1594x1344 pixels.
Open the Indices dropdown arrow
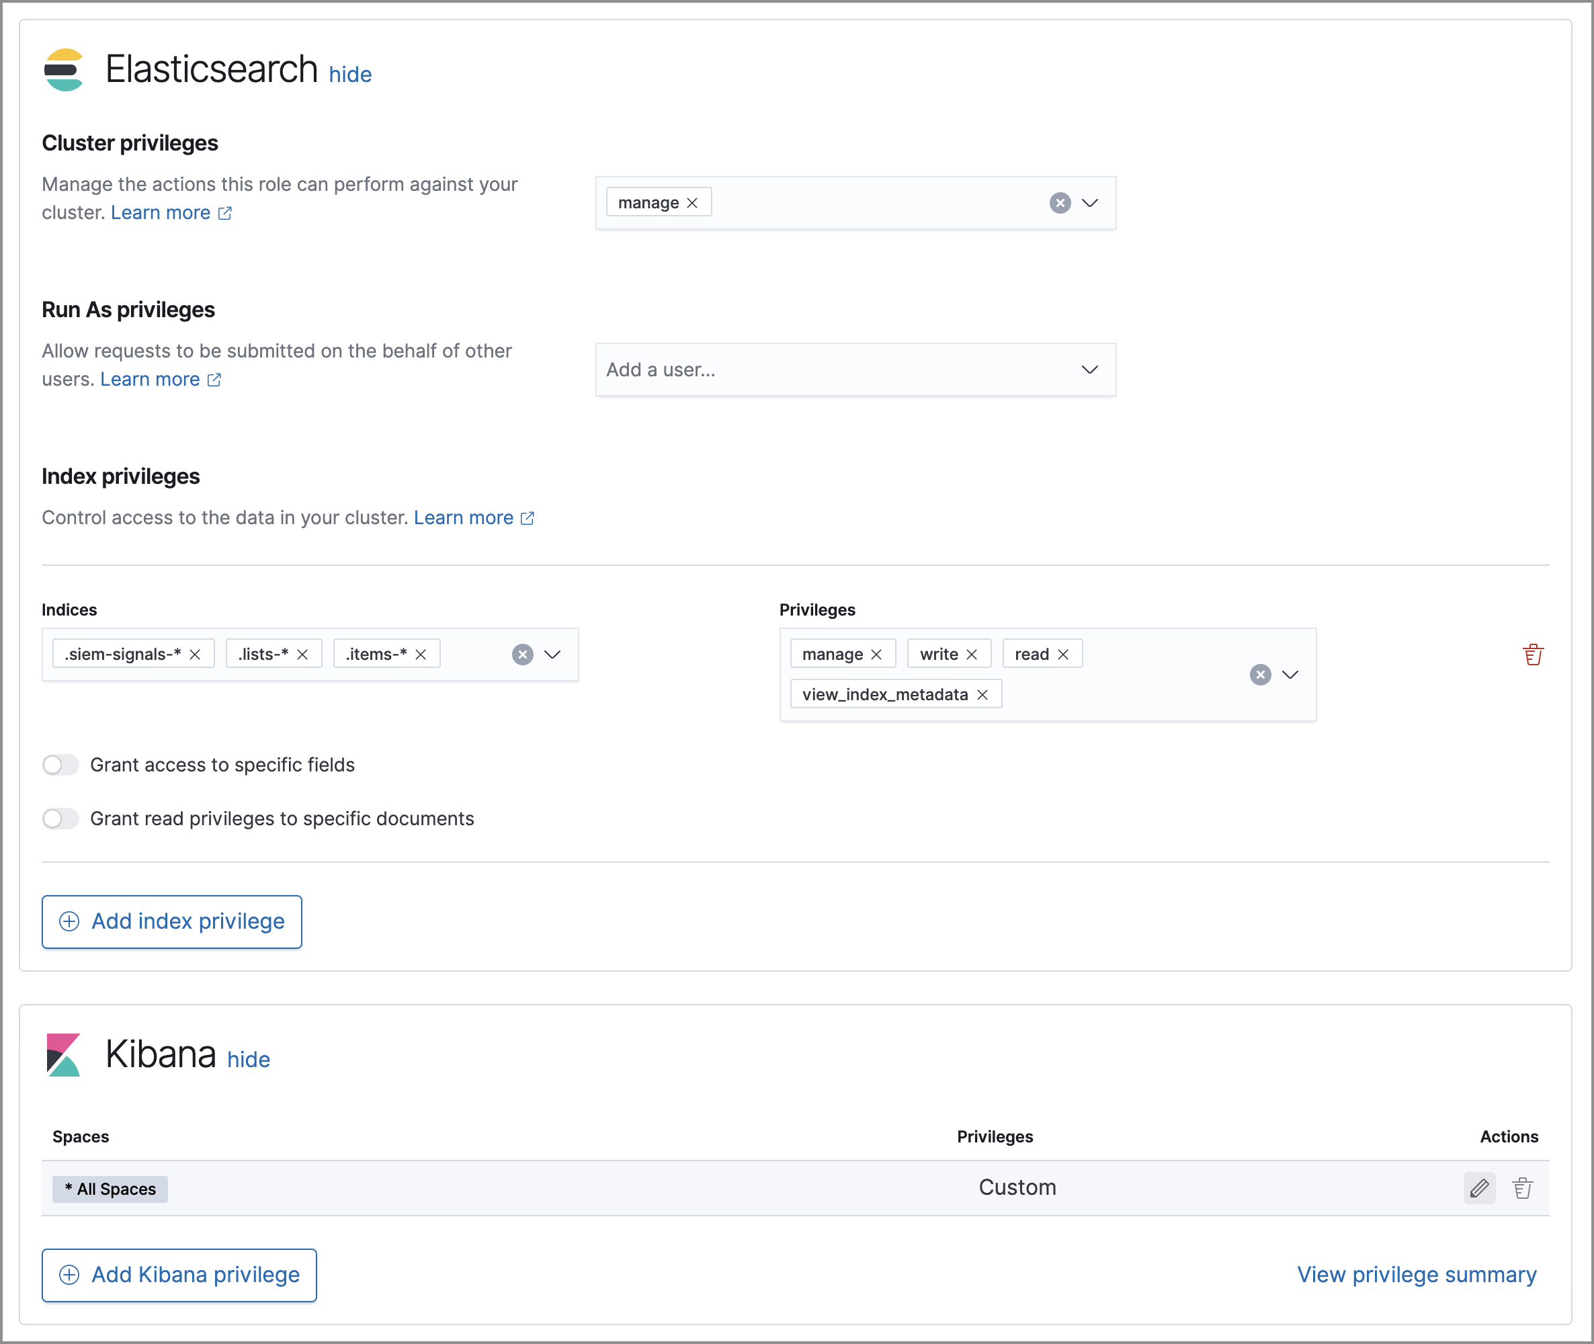tap(552, 655)
